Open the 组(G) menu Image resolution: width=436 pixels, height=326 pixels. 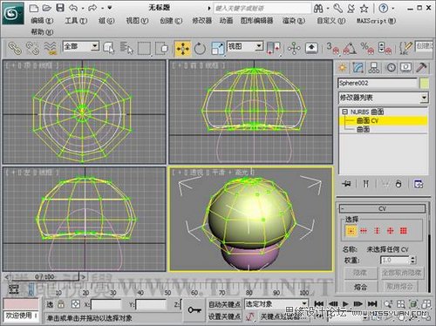click(106, 21)
